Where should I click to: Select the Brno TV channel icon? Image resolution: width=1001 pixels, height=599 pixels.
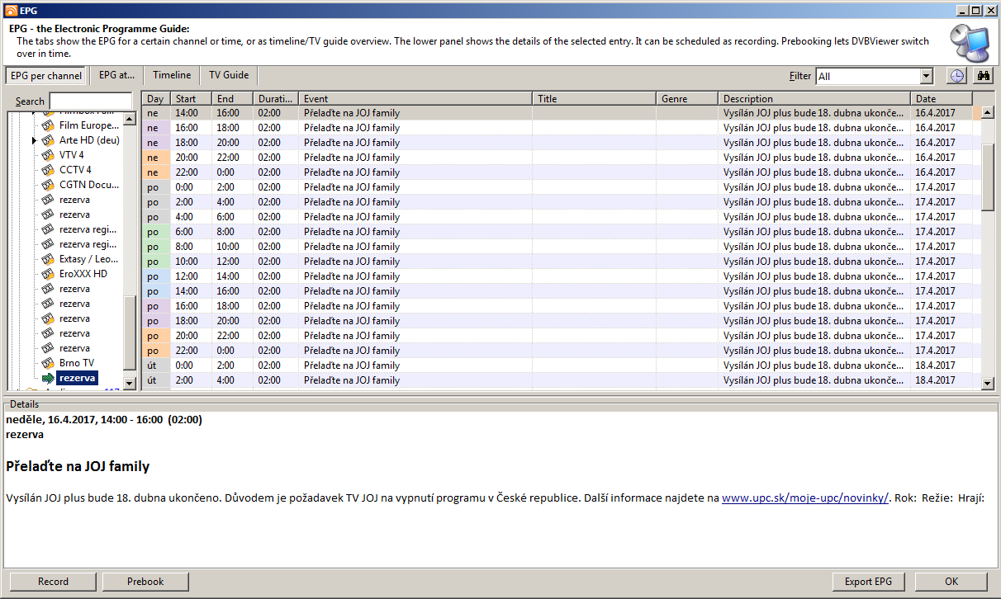pos(49,363)
